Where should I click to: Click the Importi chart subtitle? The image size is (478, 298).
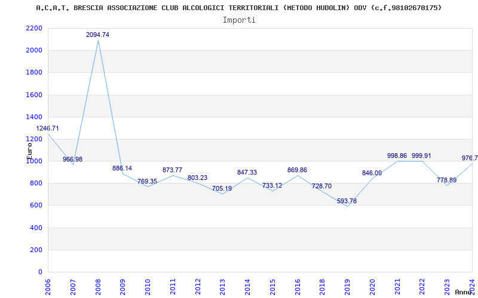coord(239,20)
